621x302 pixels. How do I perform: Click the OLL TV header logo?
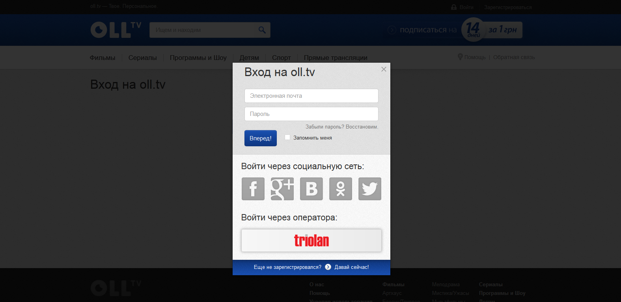pyautogui.click(x=116, y=30)
